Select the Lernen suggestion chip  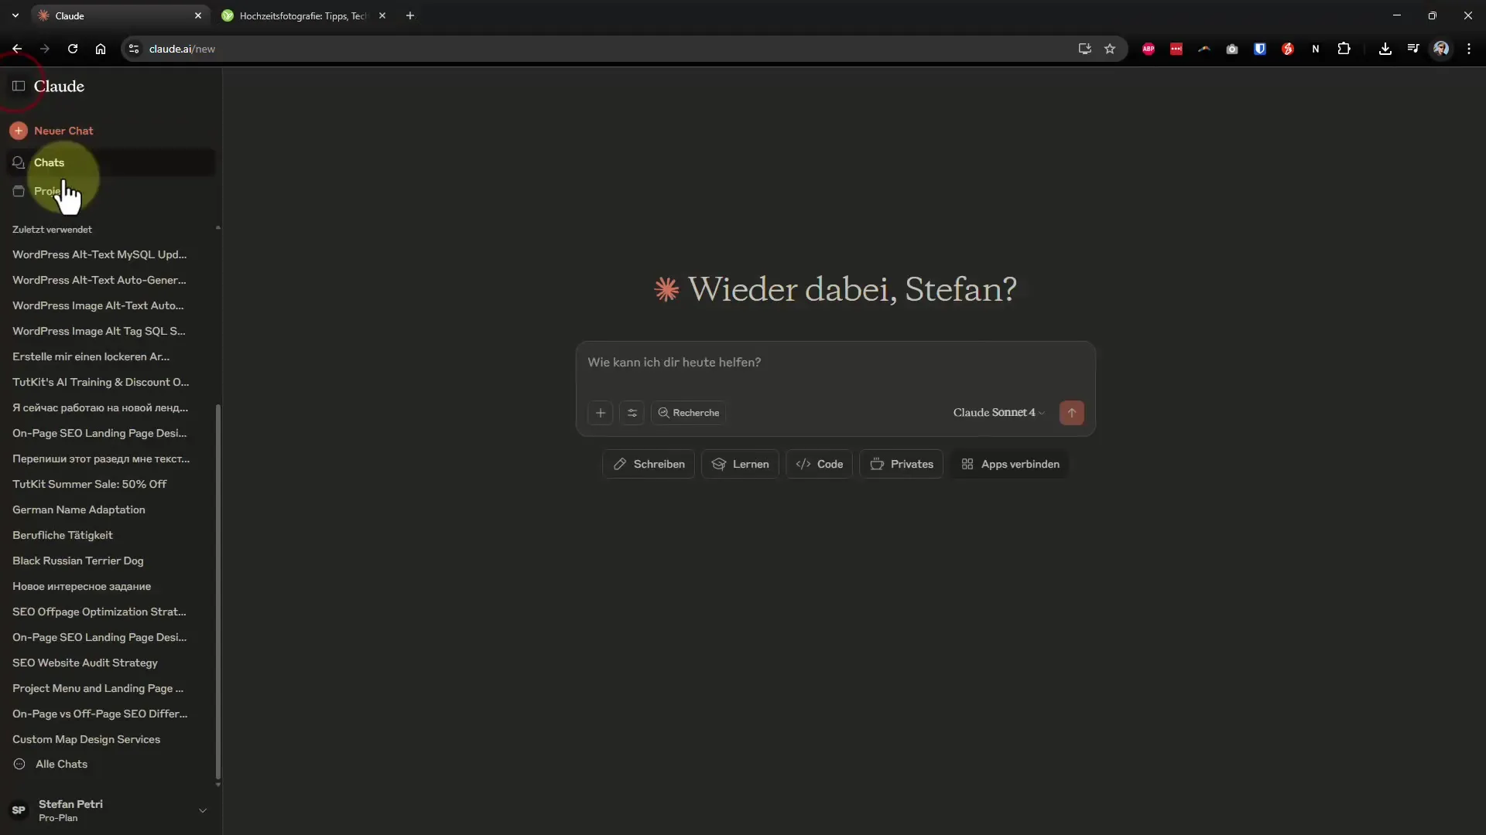(740, 464)
